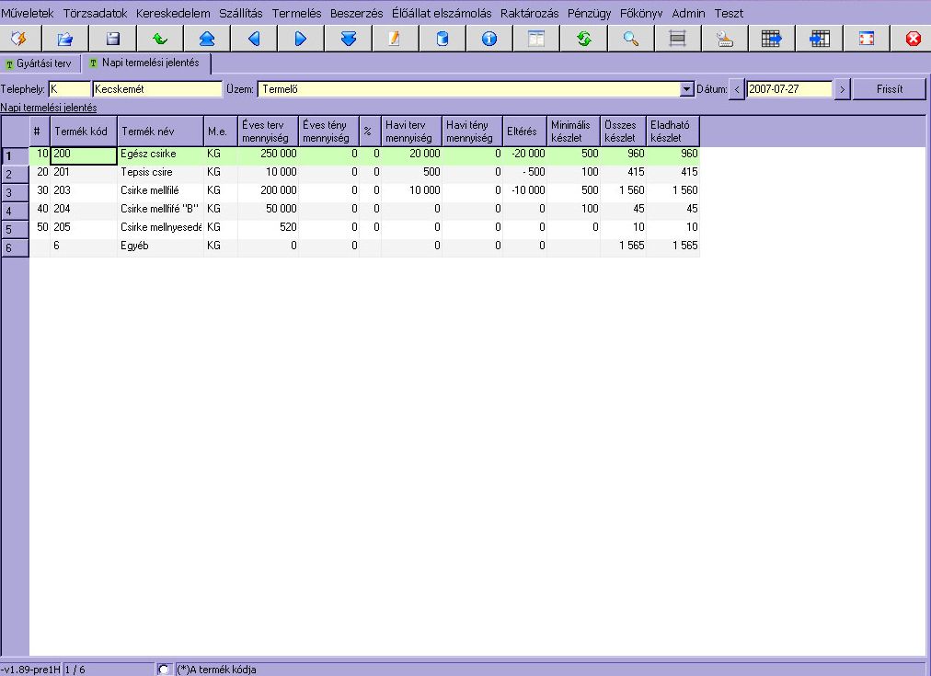
Task: Click the Frissít button
Action: tap(888, 89)
